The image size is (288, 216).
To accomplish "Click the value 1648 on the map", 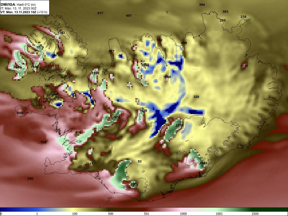I will (x=35, y=67).
